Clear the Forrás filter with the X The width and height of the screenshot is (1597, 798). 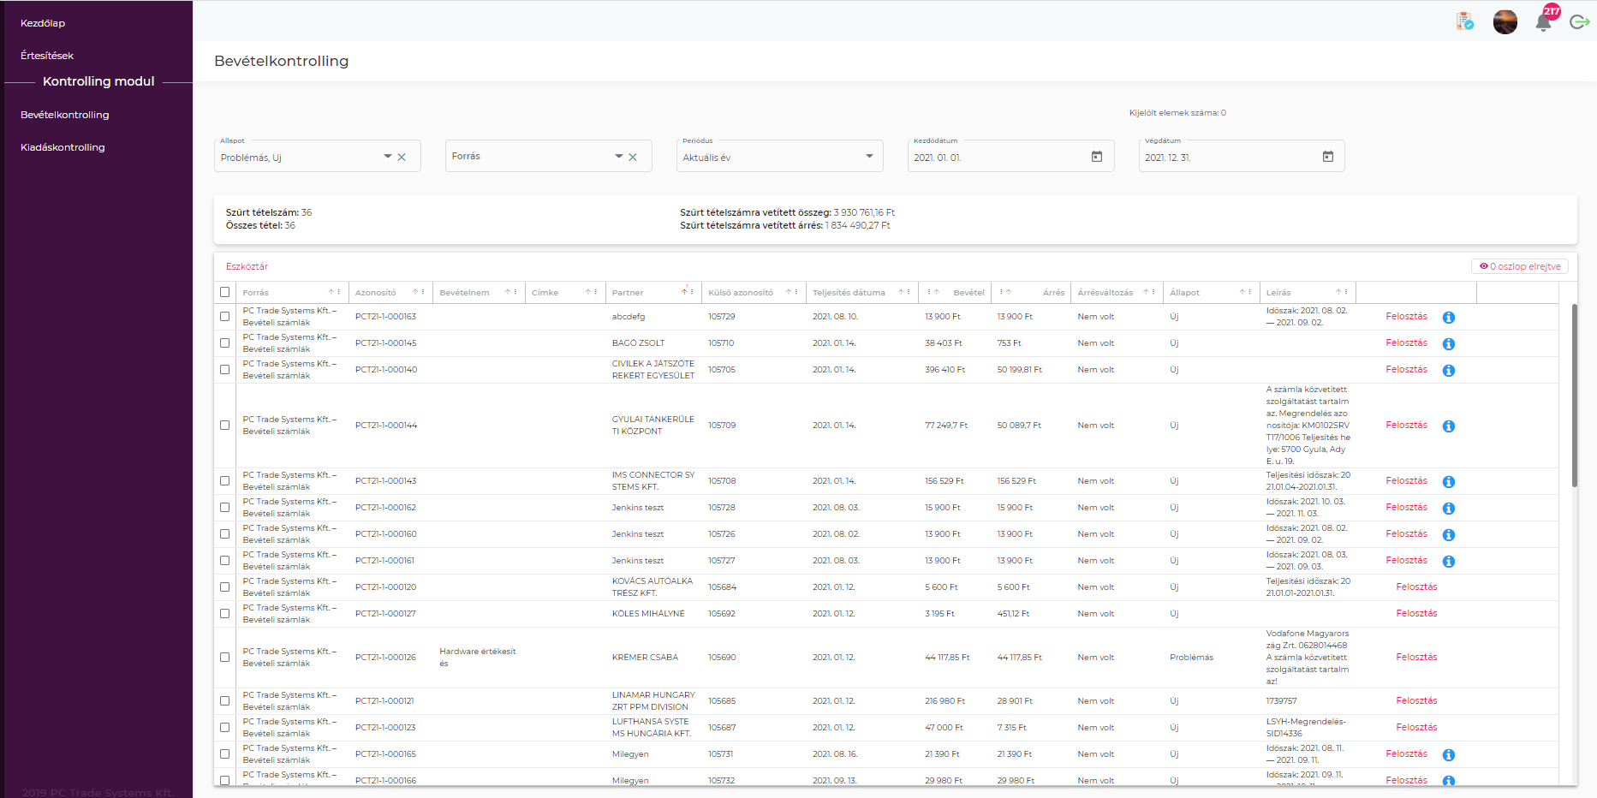click(x=633, y=158)
